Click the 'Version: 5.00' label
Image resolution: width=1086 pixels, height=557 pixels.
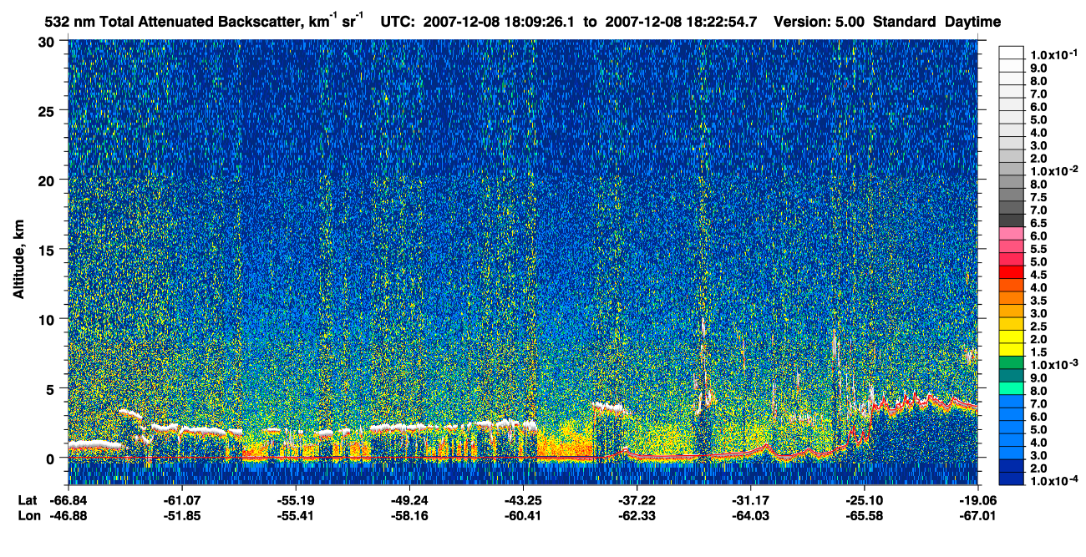[820, 22]
